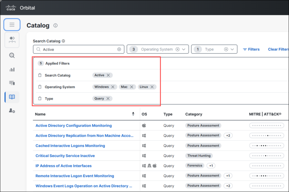Open IP Address of Active Interfaces query
289x192 pixels.
coord(63,166)
